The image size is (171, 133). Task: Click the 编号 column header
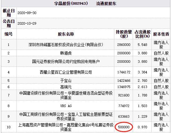tap(8, 34)
